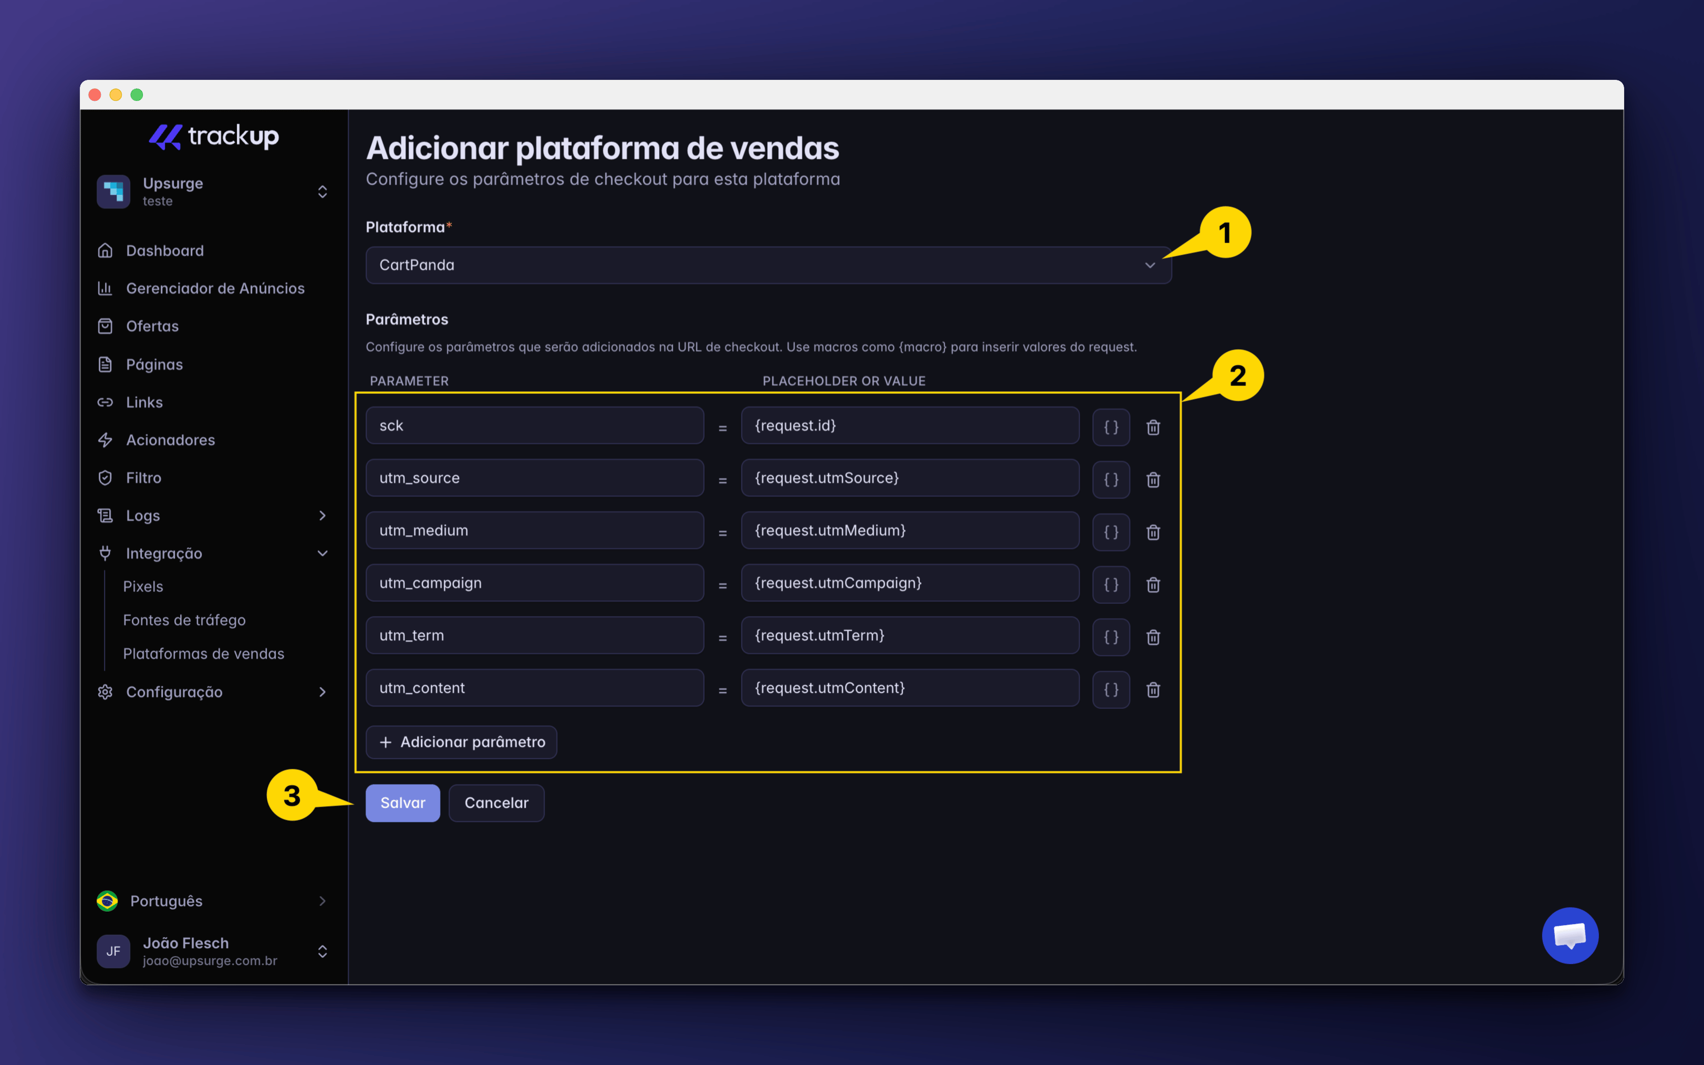Screen dimensions: 1704x1065
Task: Expand the Logs submenu
Action: click(213, 516)
